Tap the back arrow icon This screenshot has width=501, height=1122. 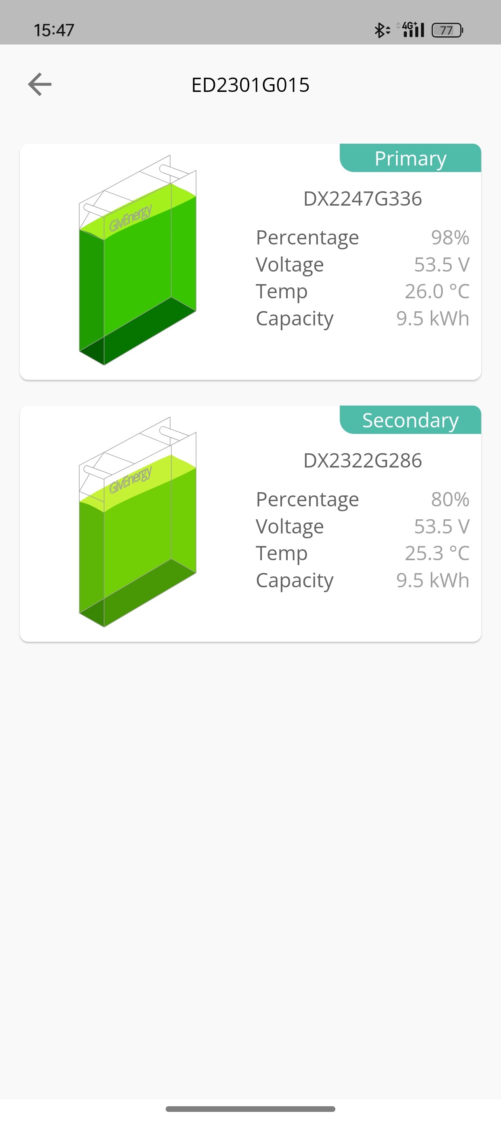pyautogui.click(x=40, y=84)
